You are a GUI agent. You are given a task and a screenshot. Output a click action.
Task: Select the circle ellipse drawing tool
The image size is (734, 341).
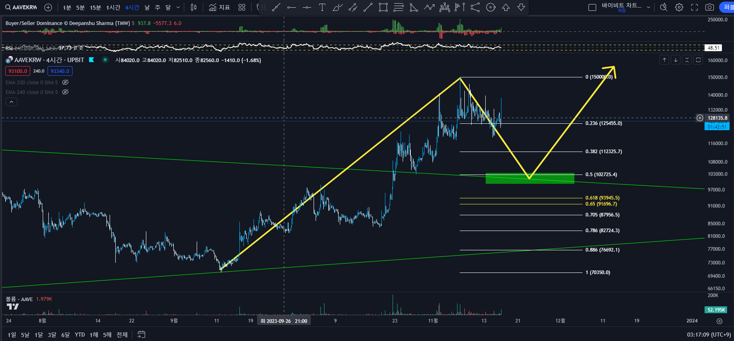[x=491, y=7]
